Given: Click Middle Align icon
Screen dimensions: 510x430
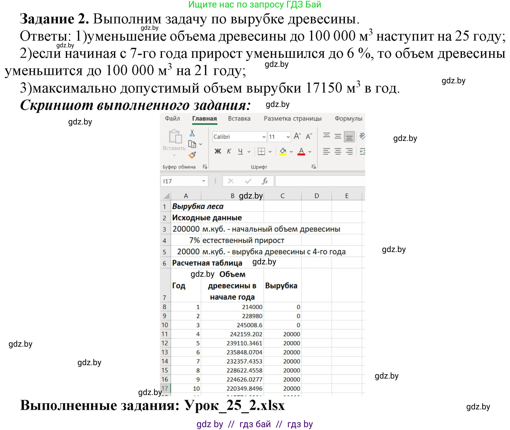Looking at the screenshot, I should click(x=338, y=136).
